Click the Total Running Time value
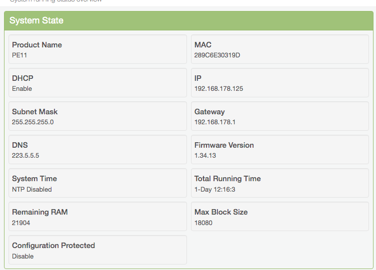This screenshot has width=376, height=270. click(x=214, y=189)
